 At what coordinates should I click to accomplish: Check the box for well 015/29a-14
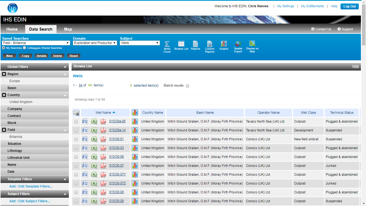coord(76,130)
